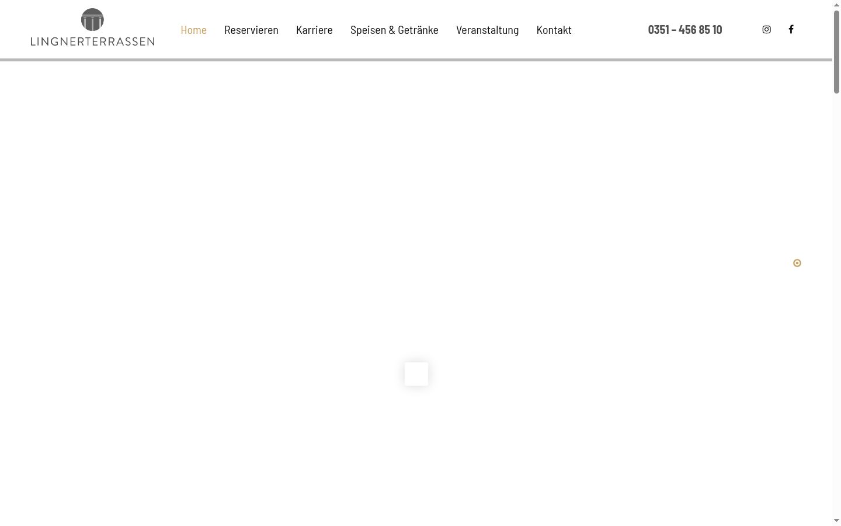This screenshot has width=841, height=526.
Task: Click the Lingnerterrassen logo
Action: pos(92,27)
